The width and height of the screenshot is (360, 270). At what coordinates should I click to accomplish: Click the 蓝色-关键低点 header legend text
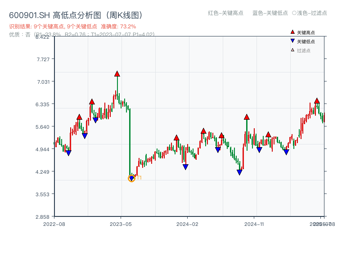tap(270, 13)
